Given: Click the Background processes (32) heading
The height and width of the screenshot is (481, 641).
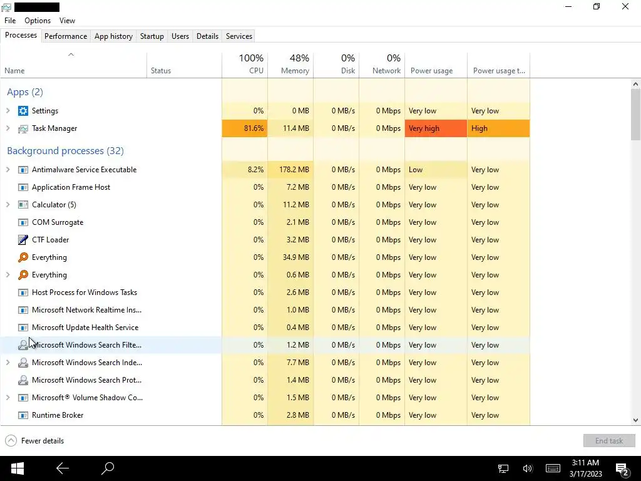Looking at the screenshot, I should pyautogui.click(x=65, y=150).
